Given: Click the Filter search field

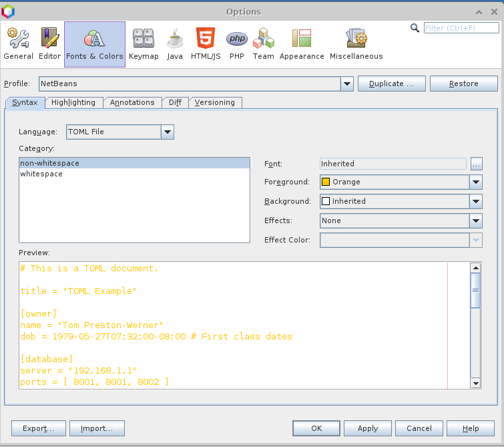Looking at the screenshot, I should (461, 28).
